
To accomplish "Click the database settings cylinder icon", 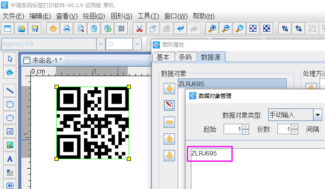I will (94, 29).
